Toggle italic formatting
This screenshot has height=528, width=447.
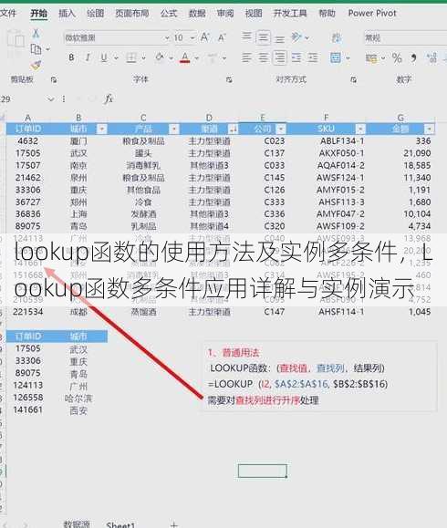pos(88,58)
